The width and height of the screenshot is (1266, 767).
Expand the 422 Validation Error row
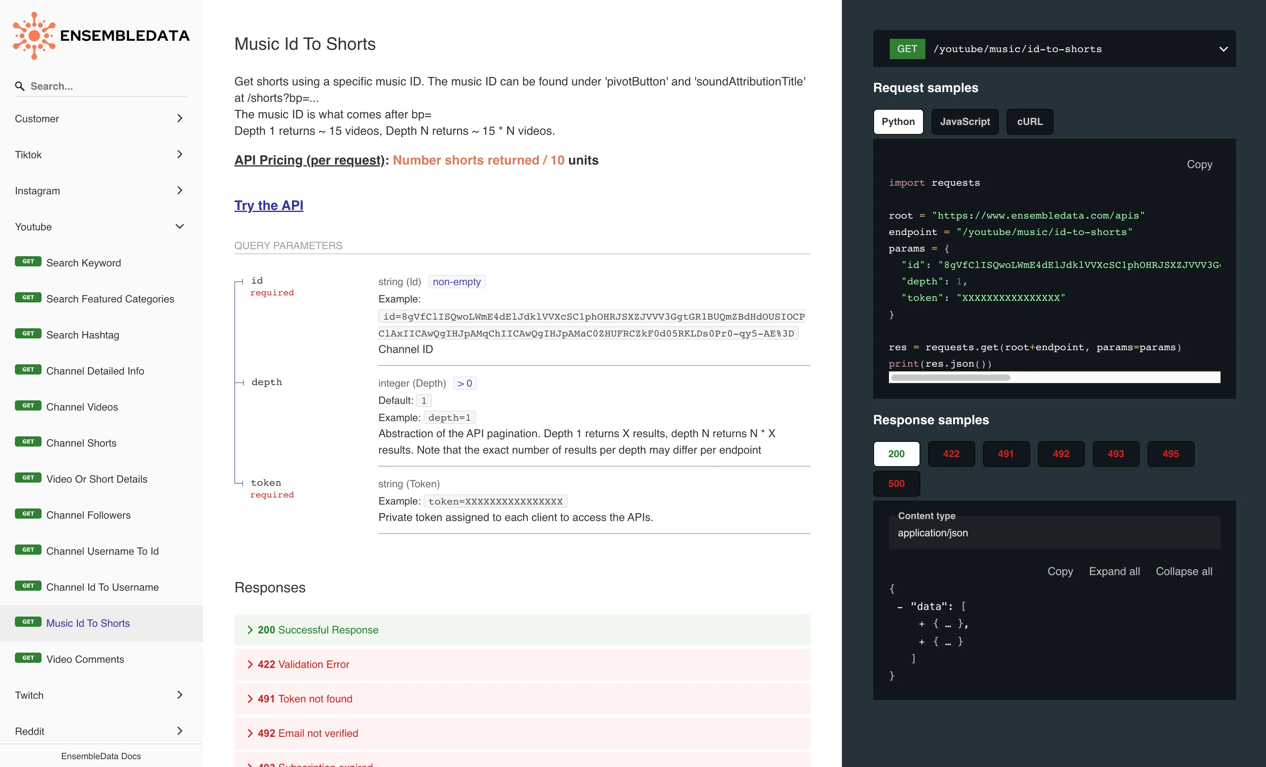[x=522, y=664]
